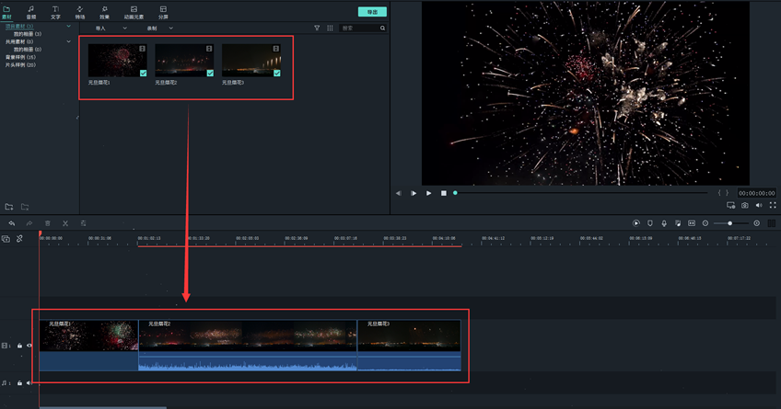Viewport: 781px width, 409px height.
Task: Enter fullscreen preview mode
Action: [x=773, y=206]
